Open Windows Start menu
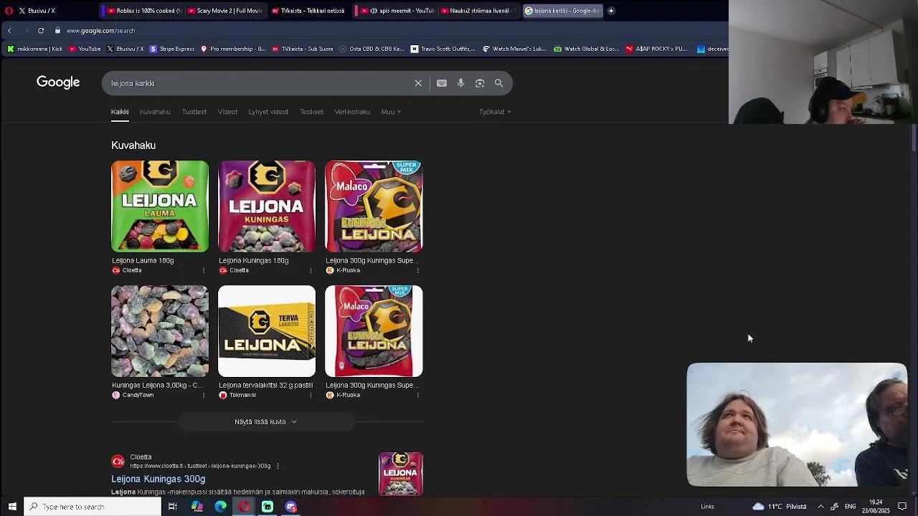Screen dimensions: 918x516 12,507
